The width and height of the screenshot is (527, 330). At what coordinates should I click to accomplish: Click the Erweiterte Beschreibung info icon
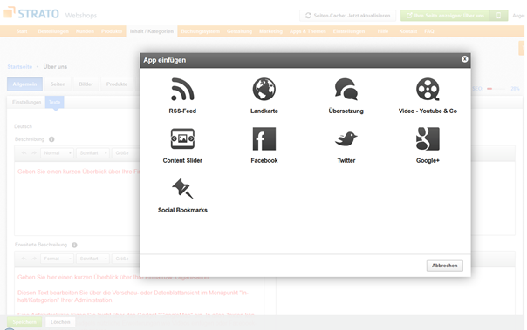74,245
